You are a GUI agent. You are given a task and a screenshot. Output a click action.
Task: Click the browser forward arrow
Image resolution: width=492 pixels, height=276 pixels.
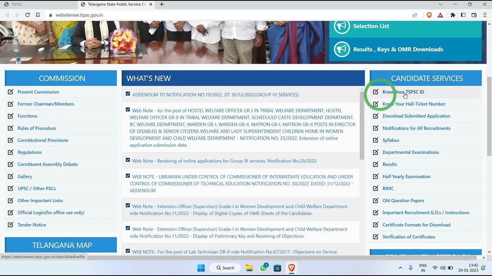click(17, 15)
